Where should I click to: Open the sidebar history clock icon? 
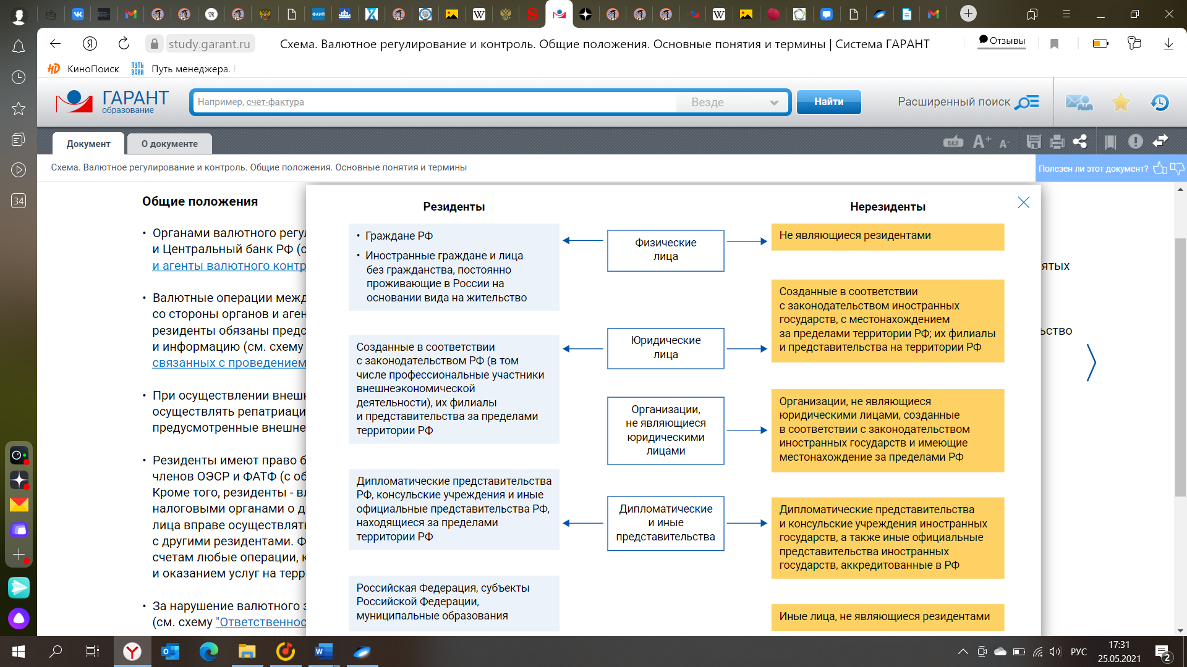[x=19, y=77]
